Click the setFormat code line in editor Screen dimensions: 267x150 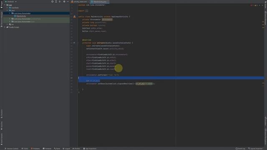[x=103, y=75]
